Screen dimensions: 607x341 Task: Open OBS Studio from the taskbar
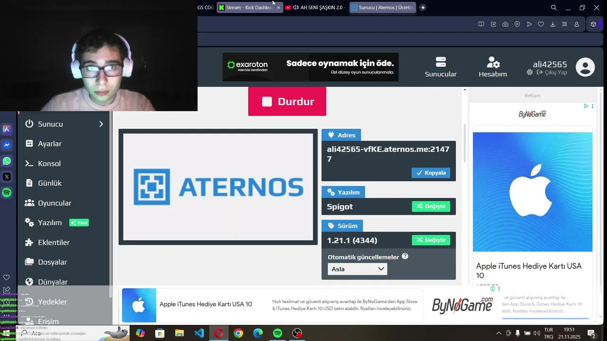[x=297, y=333]
